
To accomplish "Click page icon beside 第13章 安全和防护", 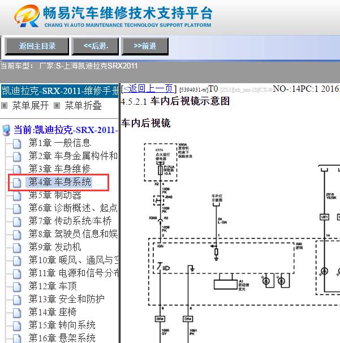I will click(17, 299).
